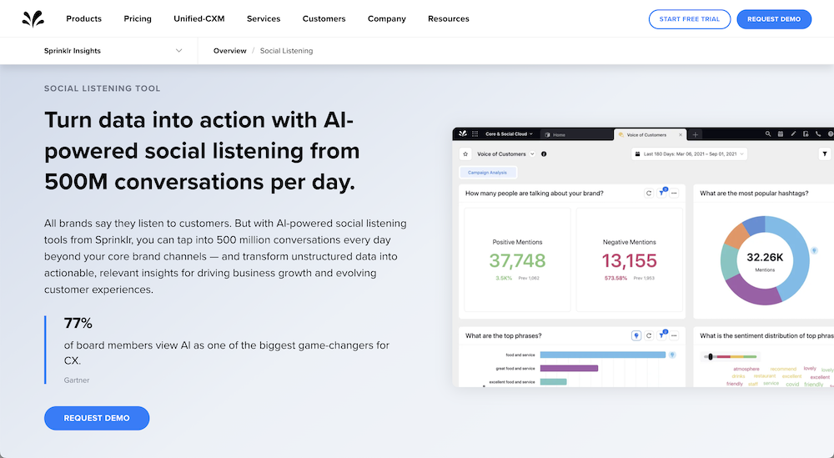Open the Resources menu
Image resolution: width=834 pixels, height=458 pixels.
[x=449, y=18]
